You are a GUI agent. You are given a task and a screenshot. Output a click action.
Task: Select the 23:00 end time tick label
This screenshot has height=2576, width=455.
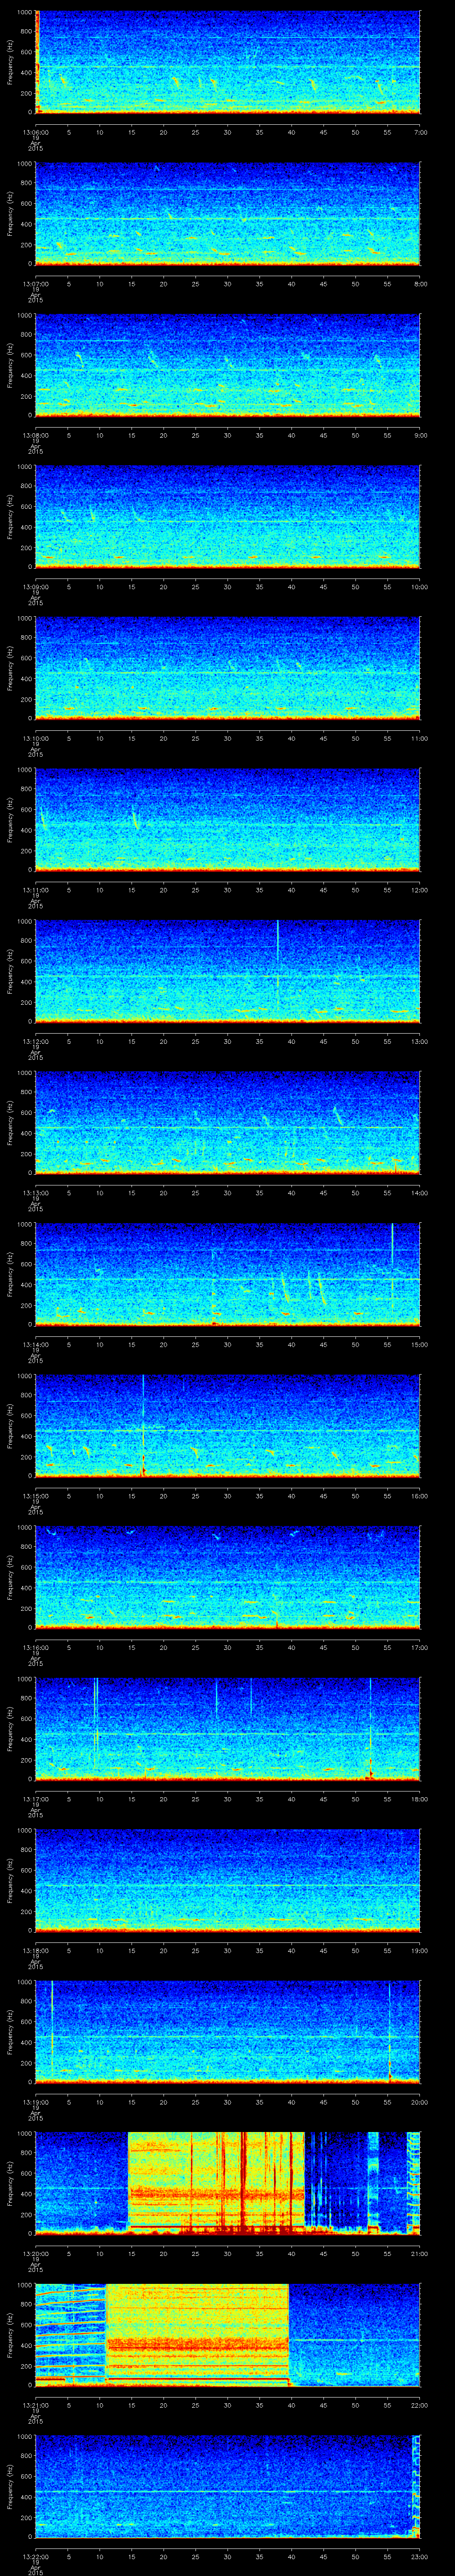pos(420,2556)
